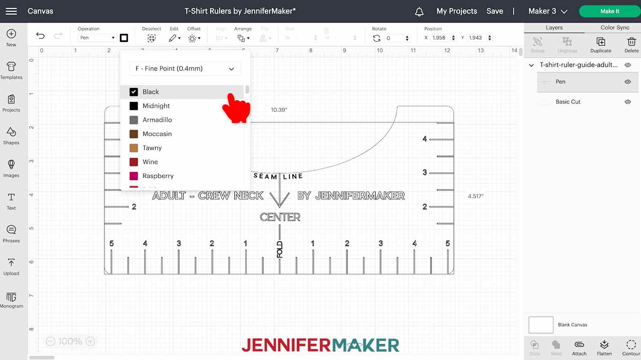641x360 pixels.
Task: Click the Blank Canvas thumbnail
Action: click(541, 325)
